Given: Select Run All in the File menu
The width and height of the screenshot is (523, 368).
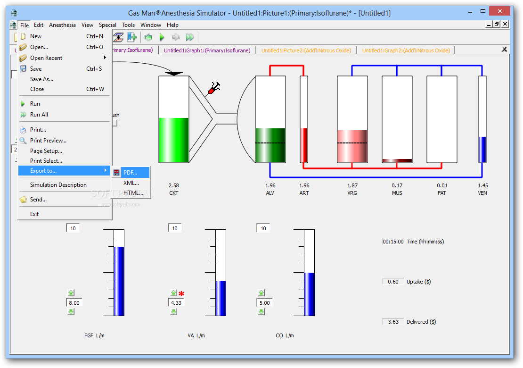Looking at the screenshot, I should point(65,115).
